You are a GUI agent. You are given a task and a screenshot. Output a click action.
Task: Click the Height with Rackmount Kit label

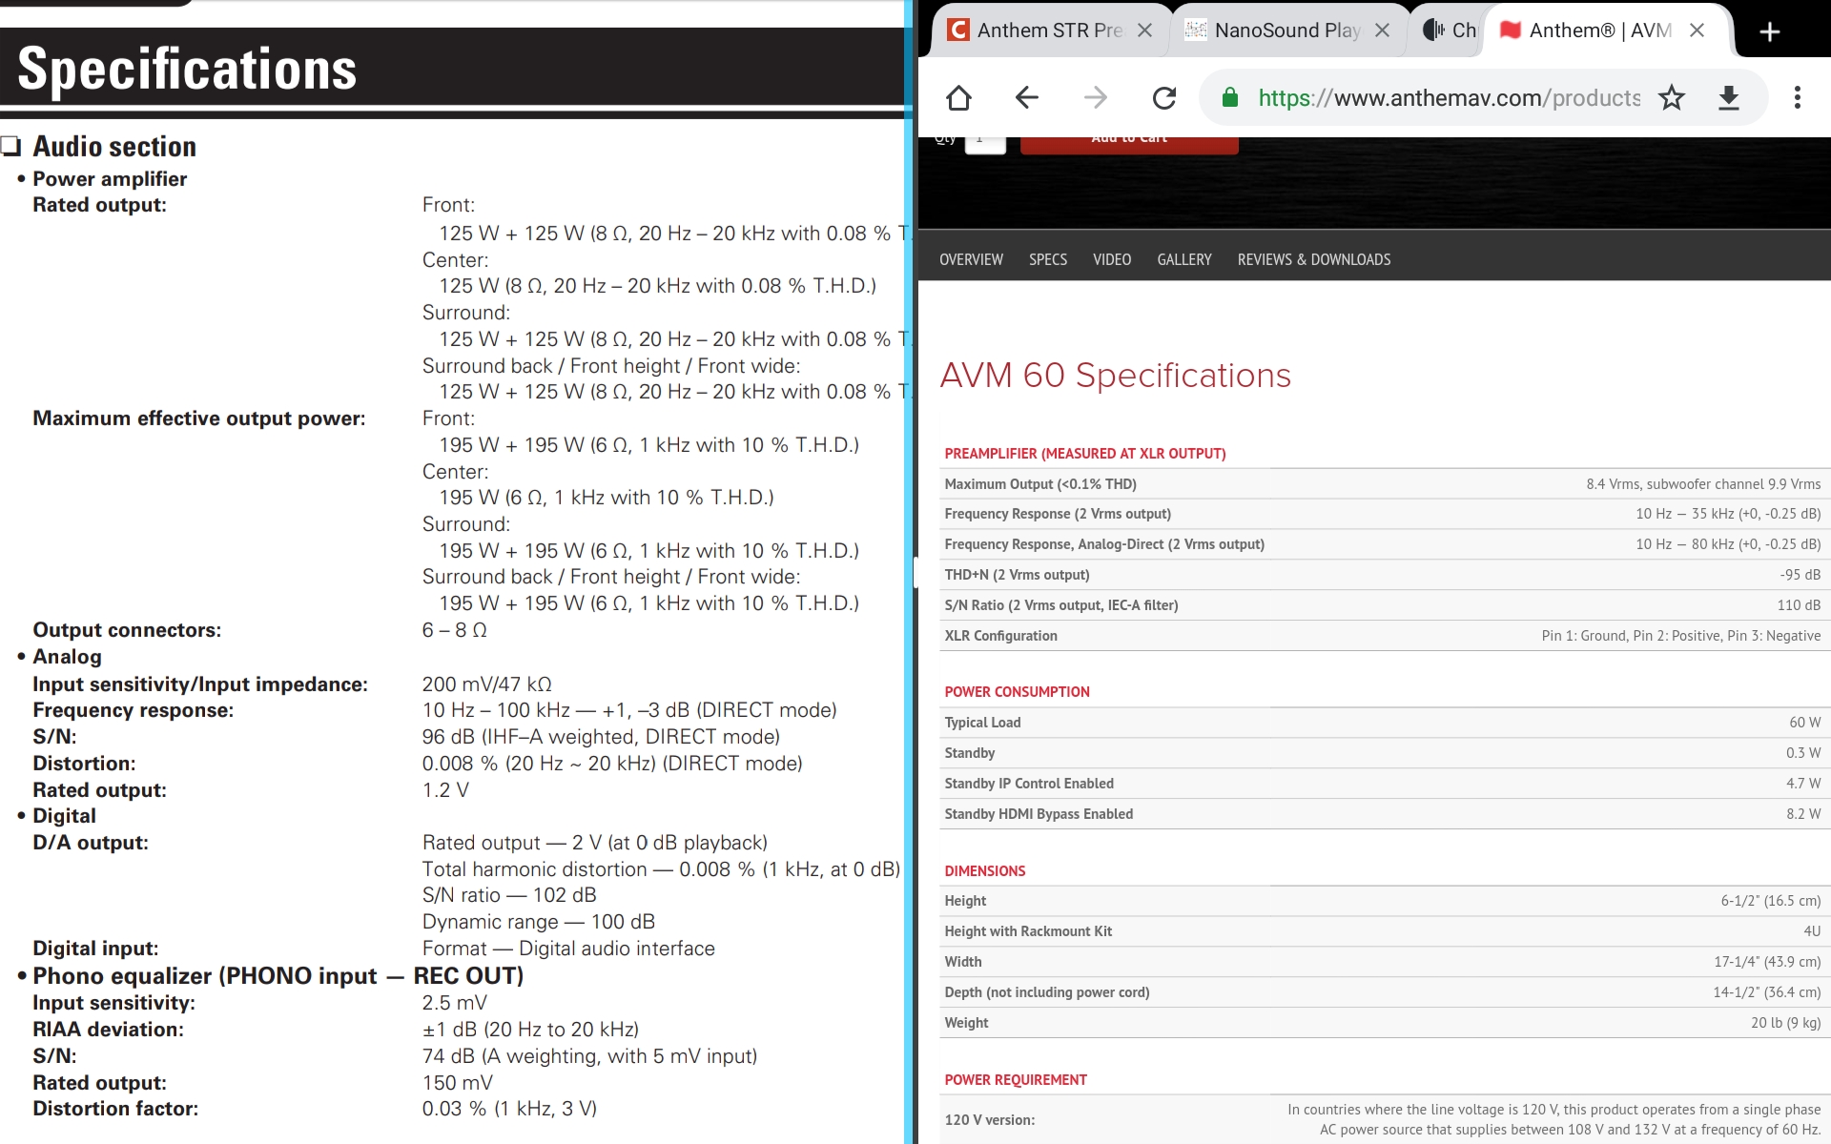(x=1028, y=931)
